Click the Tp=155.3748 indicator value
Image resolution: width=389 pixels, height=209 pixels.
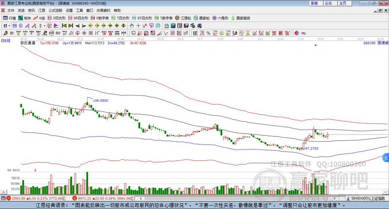coord(49,43)
